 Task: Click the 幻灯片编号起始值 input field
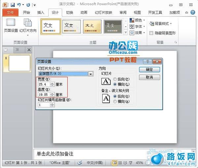(44, 105)
